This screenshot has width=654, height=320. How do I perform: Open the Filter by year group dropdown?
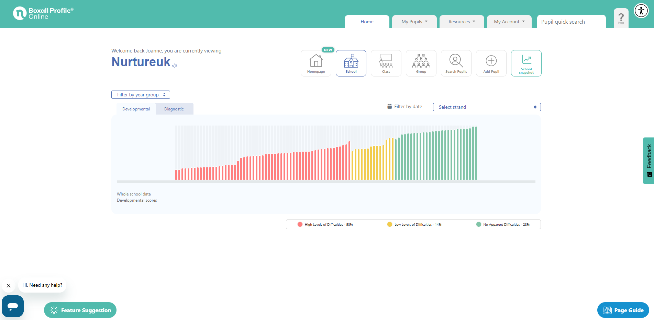tap(141, 95)
